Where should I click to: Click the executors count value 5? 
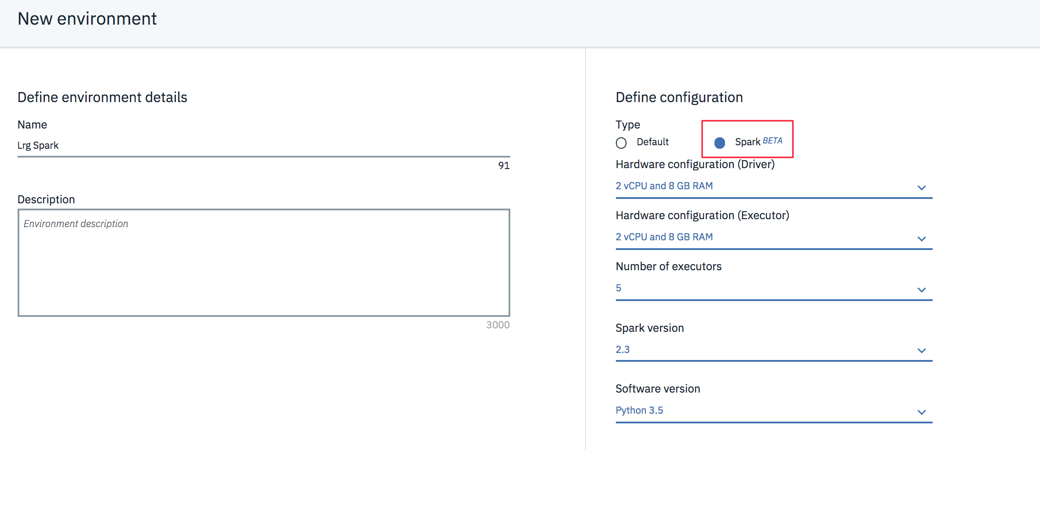click(x=619, y=287)
